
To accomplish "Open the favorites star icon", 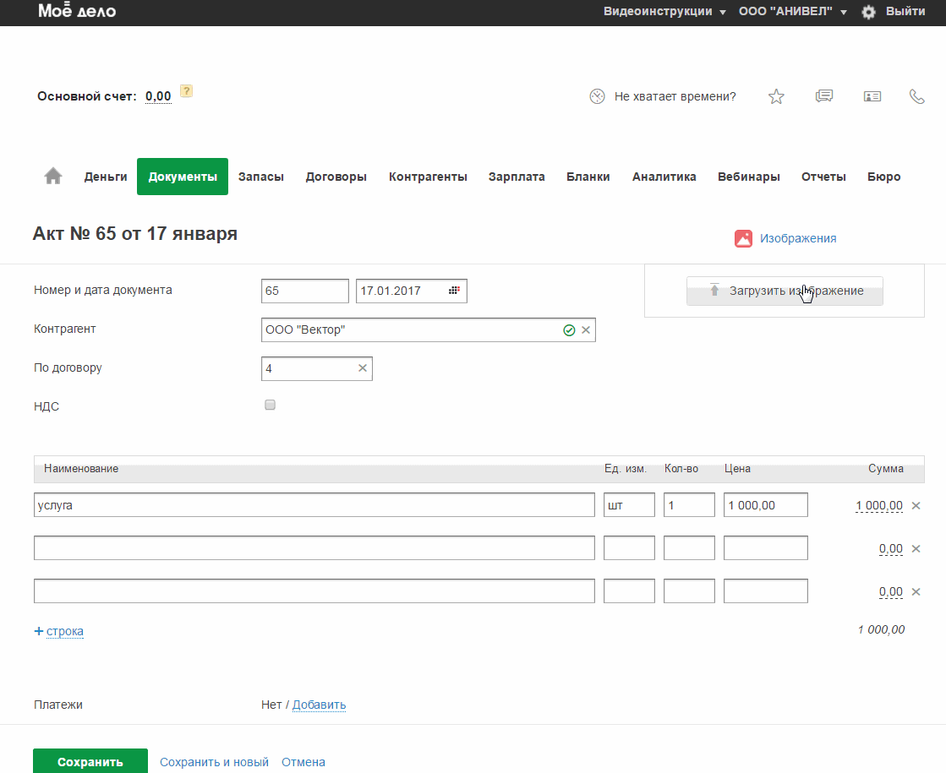I will point(776,96).
